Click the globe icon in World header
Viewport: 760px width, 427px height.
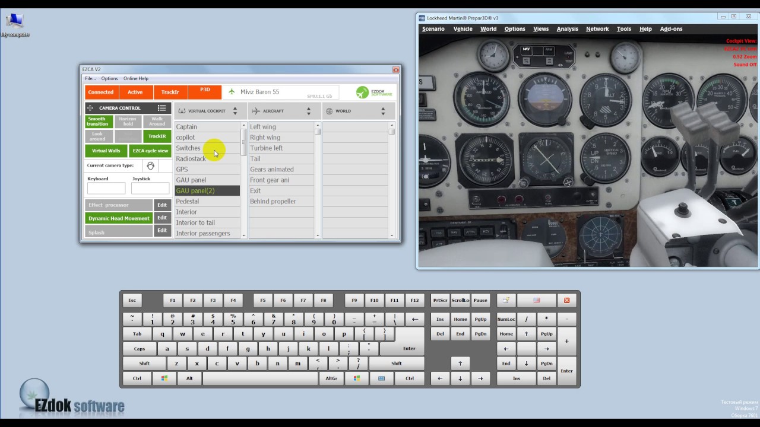click(330, 111)
